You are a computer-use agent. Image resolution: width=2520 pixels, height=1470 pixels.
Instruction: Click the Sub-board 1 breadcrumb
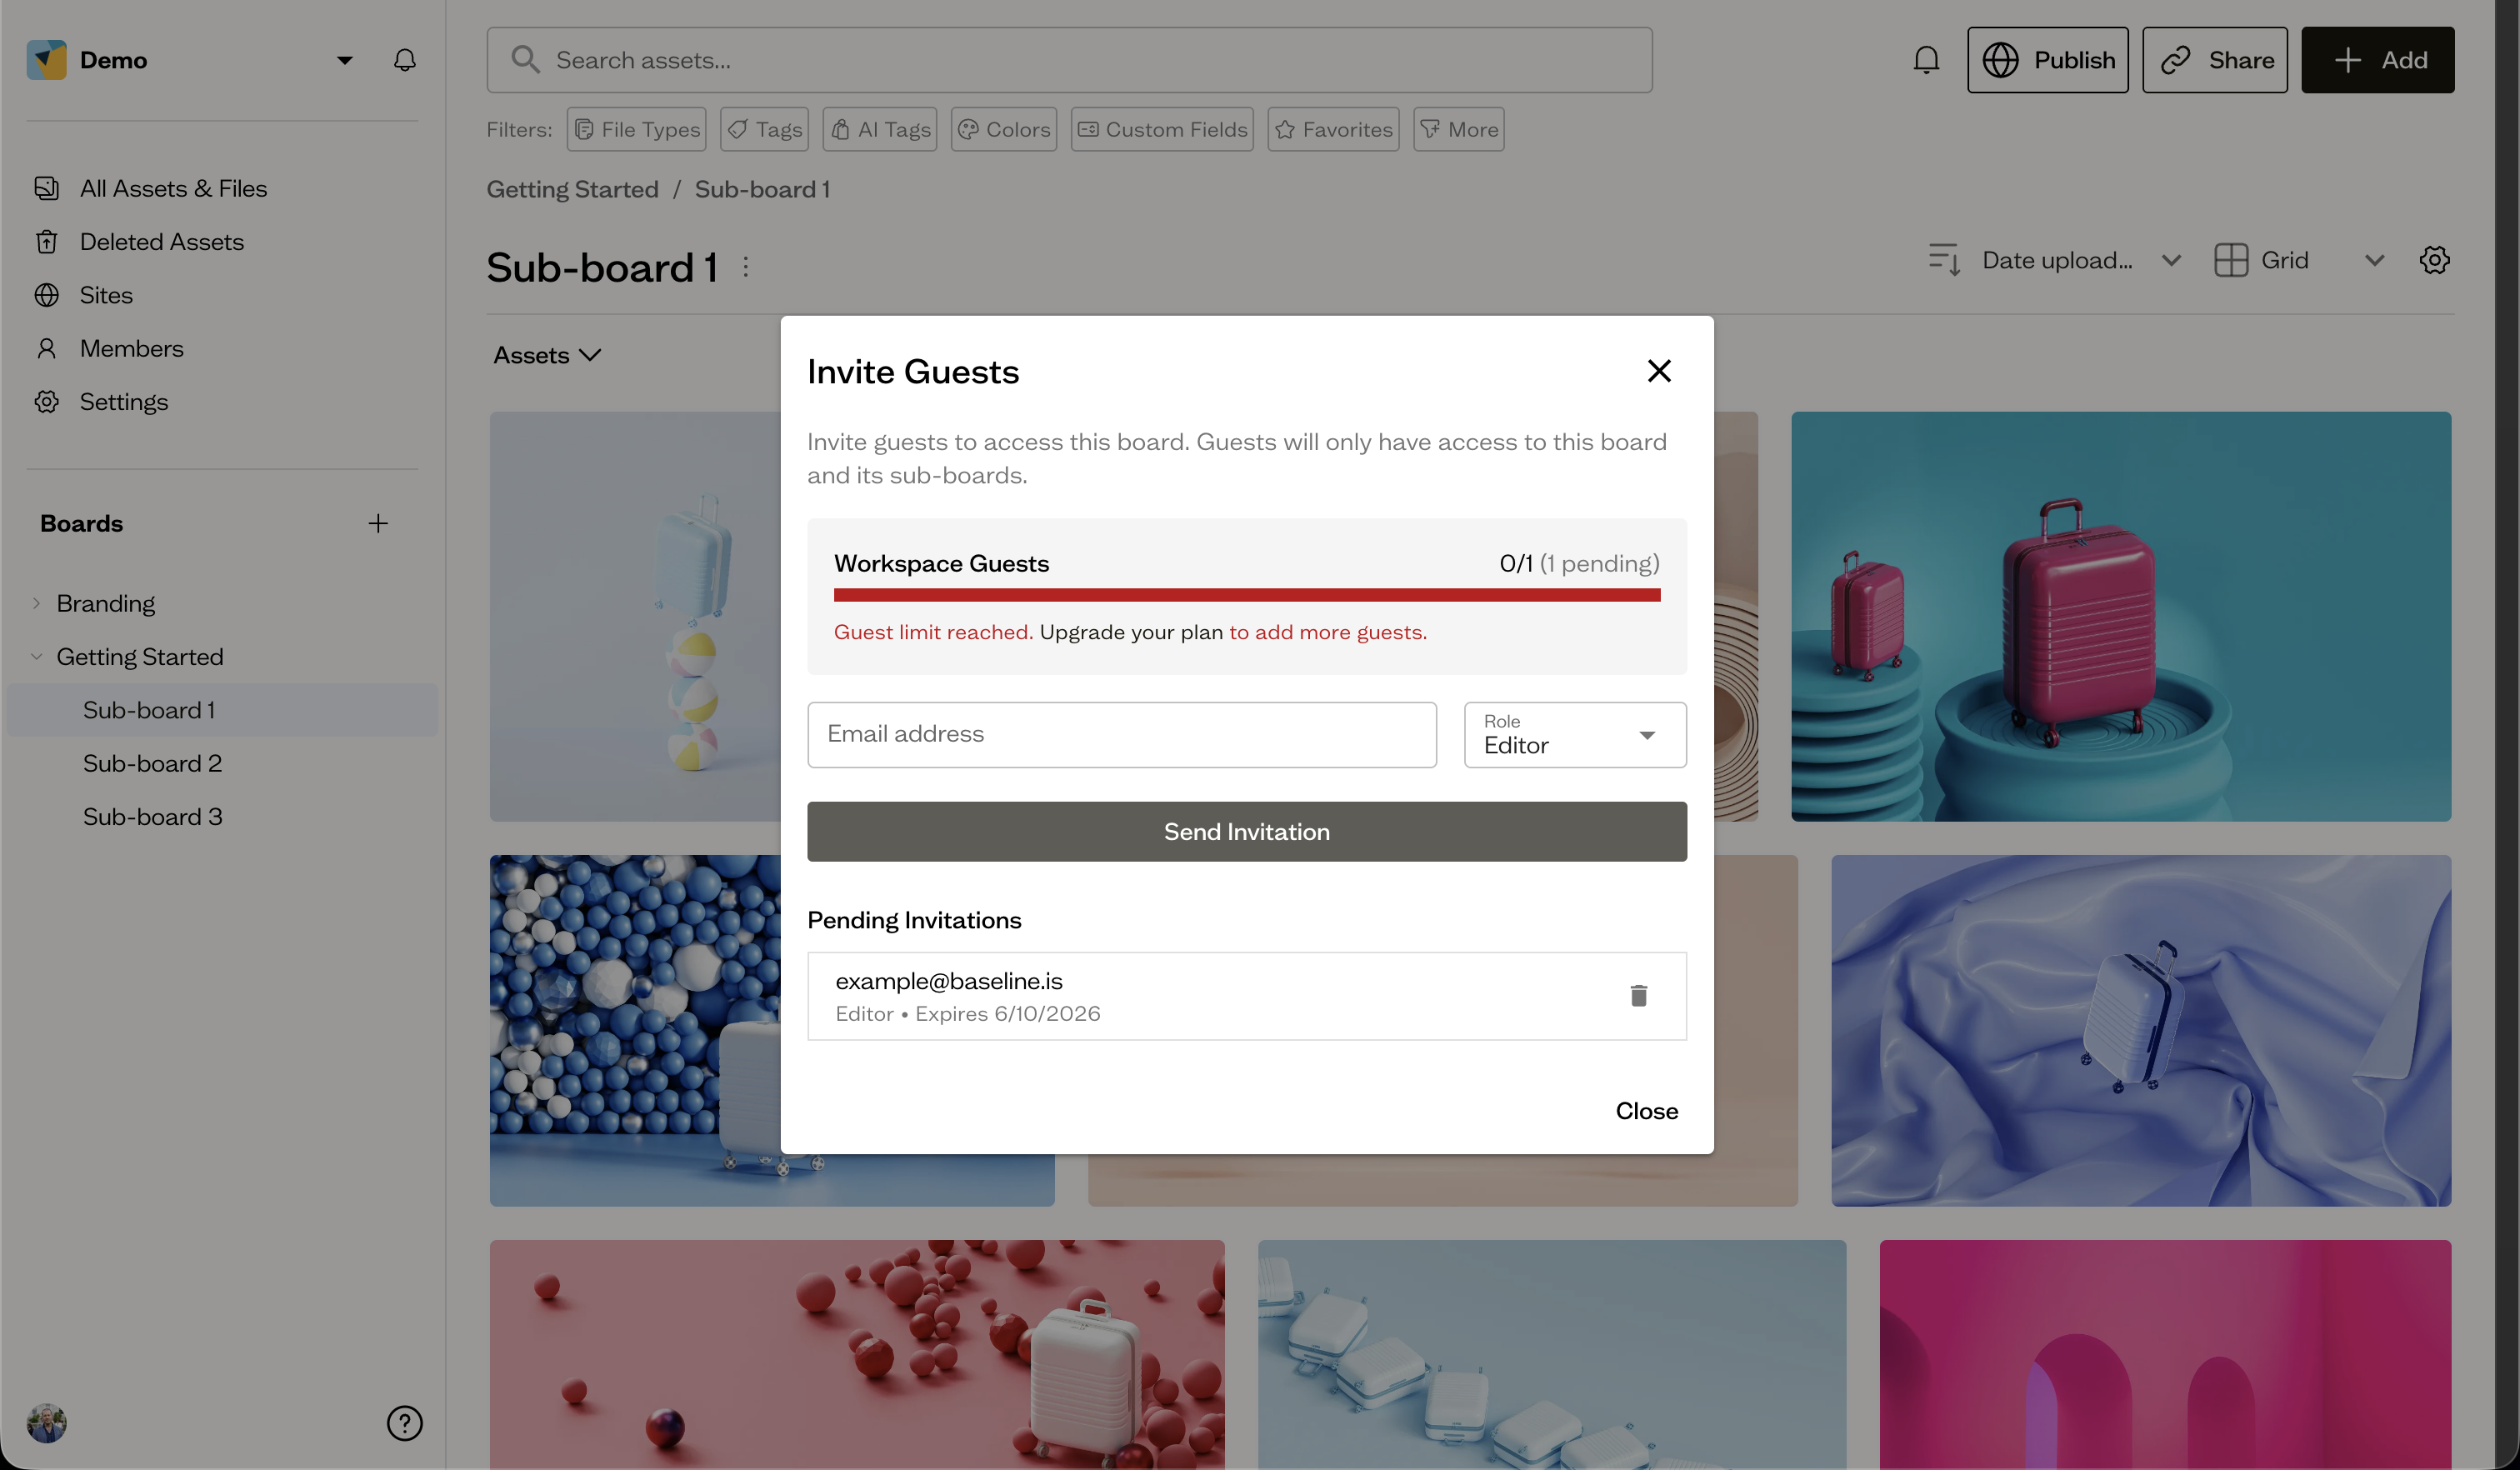point(762,189)
